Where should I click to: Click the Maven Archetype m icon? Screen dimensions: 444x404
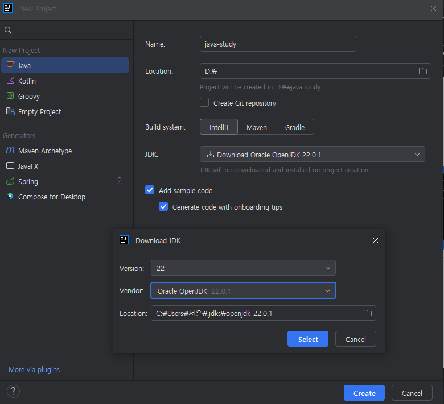click(10, 150)
